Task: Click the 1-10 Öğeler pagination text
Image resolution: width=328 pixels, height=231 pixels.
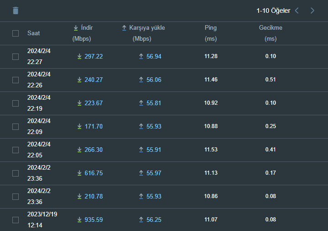Action: (x=273, y=11)
